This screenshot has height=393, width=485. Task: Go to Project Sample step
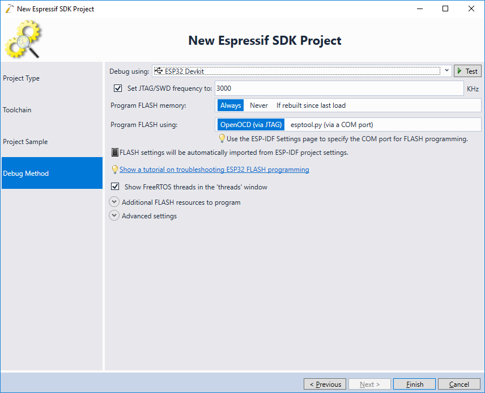(x=52, y=142)
